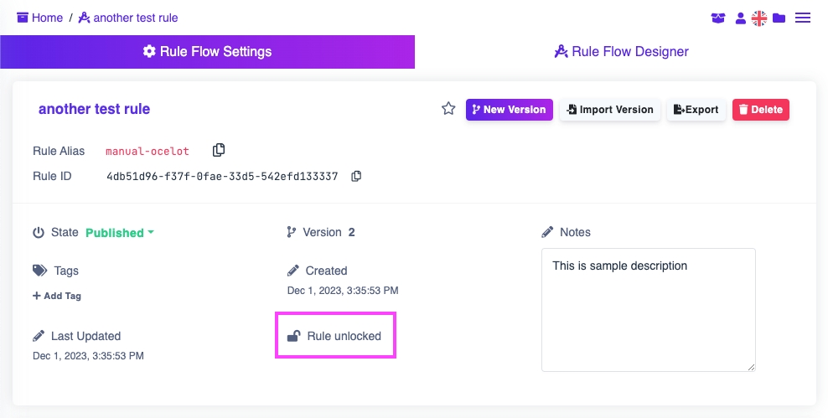Click the Import Version button
Screen dimensions: 828x418
[x=609, y=110]
